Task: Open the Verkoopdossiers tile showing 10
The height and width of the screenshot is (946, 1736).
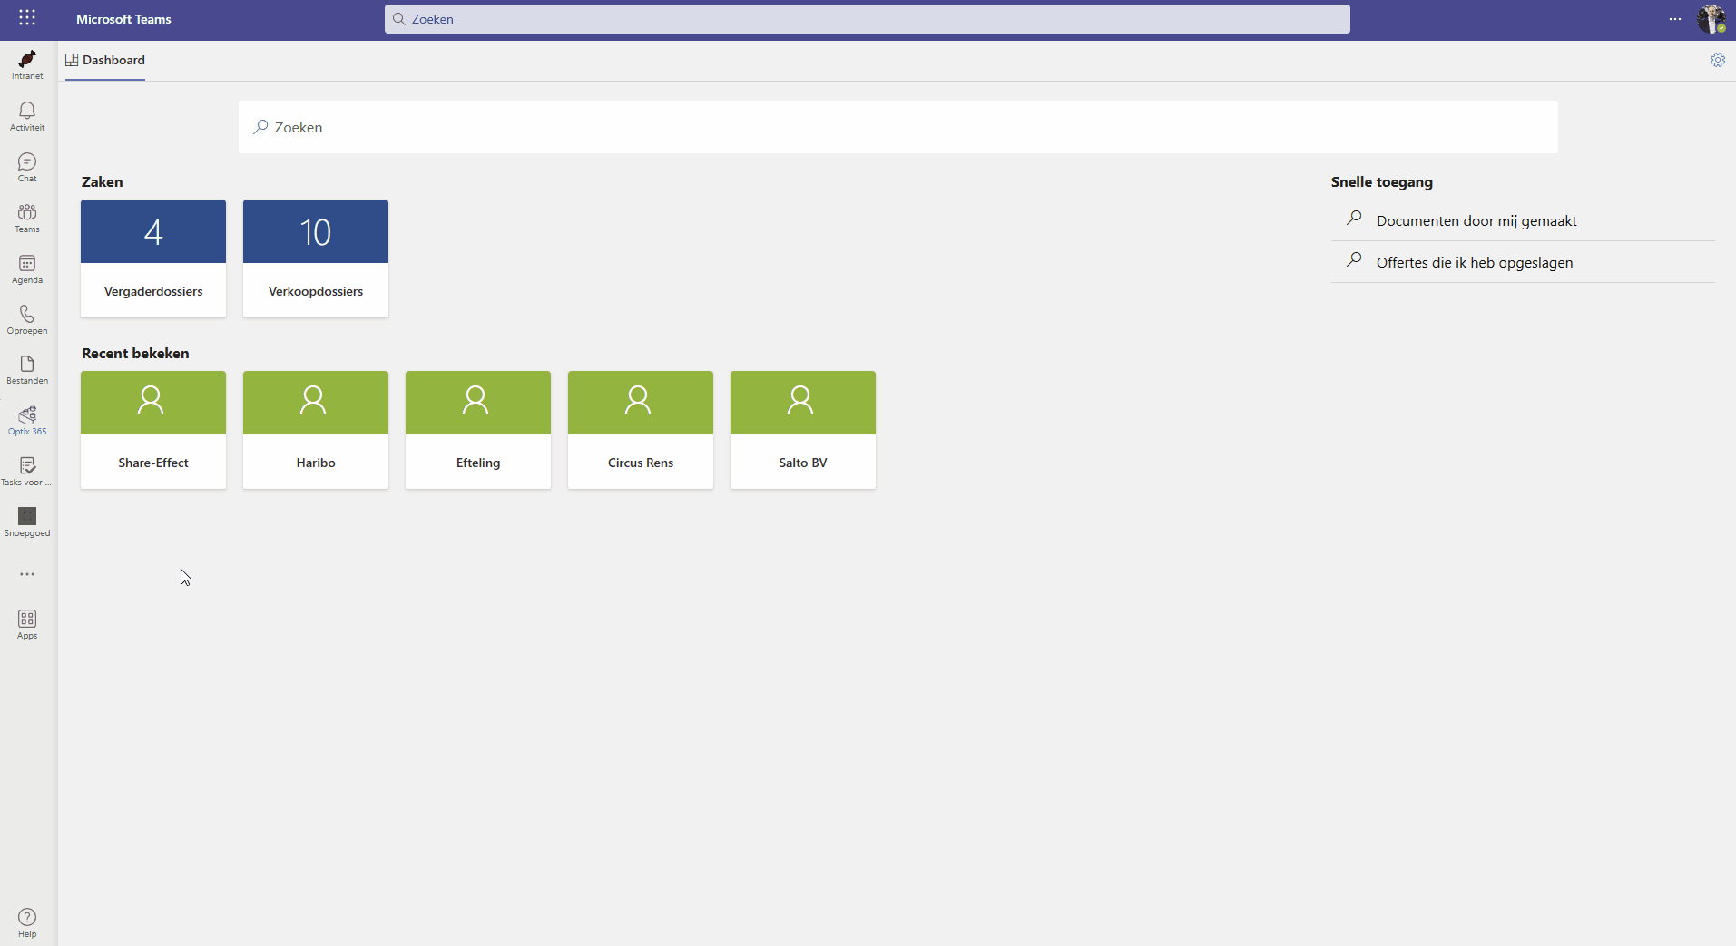Action: [316, 258]
